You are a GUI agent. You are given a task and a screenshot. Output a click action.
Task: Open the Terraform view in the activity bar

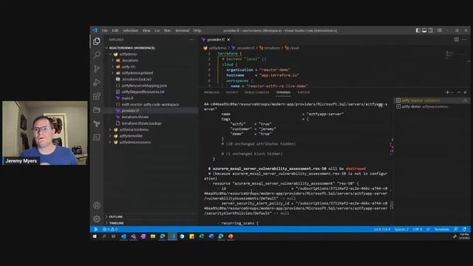tap(97, 123)
